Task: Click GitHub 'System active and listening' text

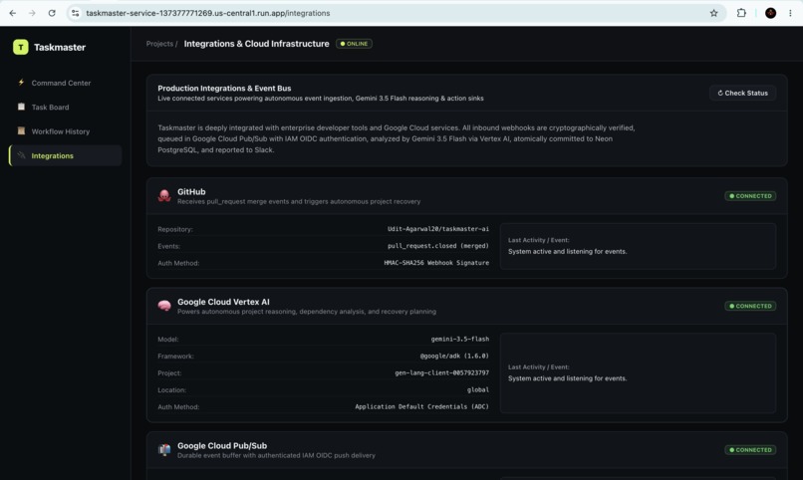Action: point(568,251)
